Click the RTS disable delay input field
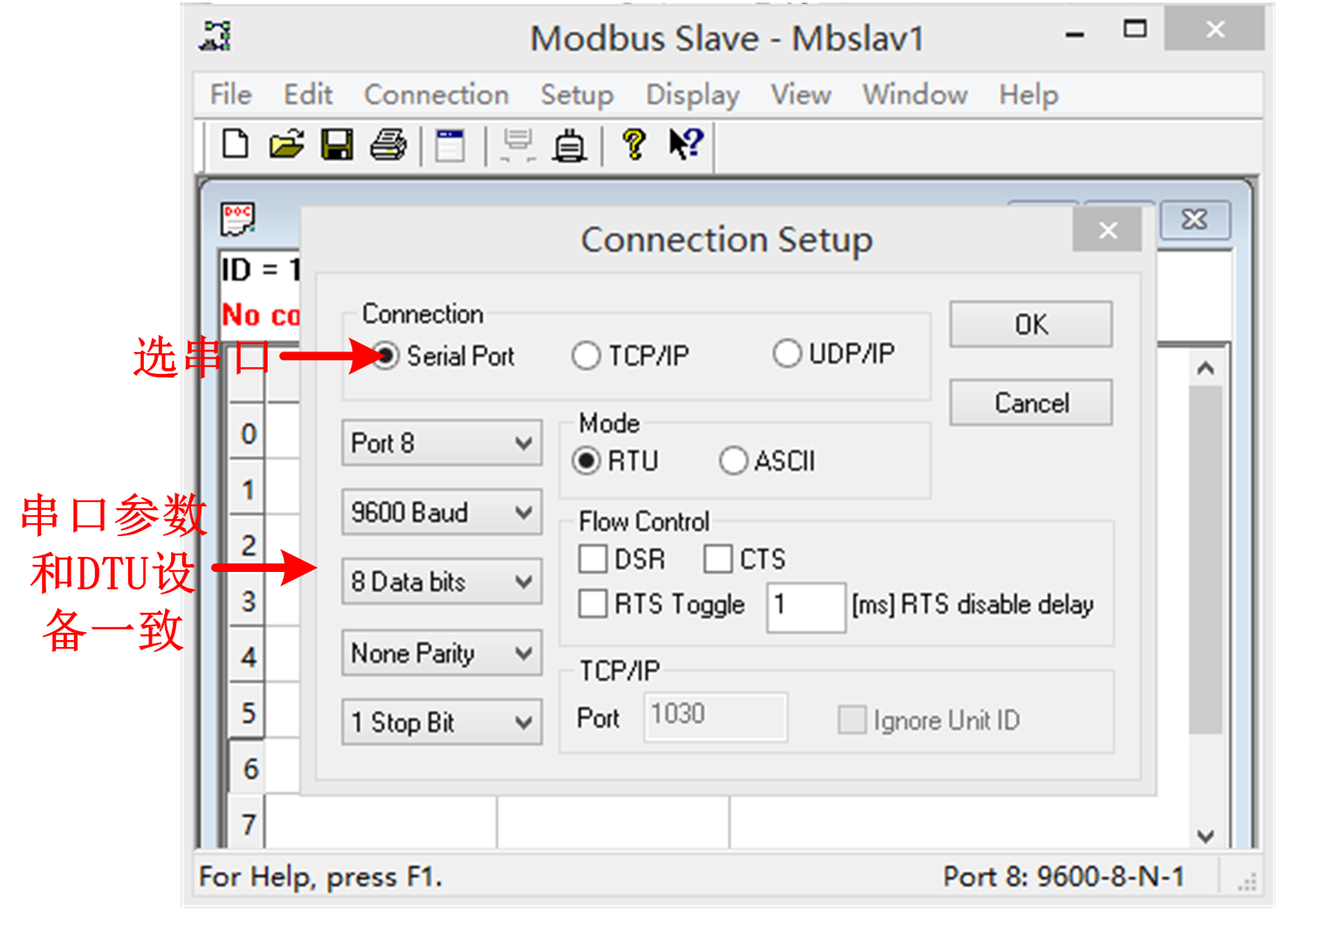This screenshot has height=932, width=1318. [806, 606]
